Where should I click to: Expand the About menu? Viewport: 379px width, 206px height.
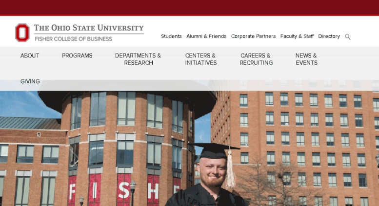pos(30,56)
